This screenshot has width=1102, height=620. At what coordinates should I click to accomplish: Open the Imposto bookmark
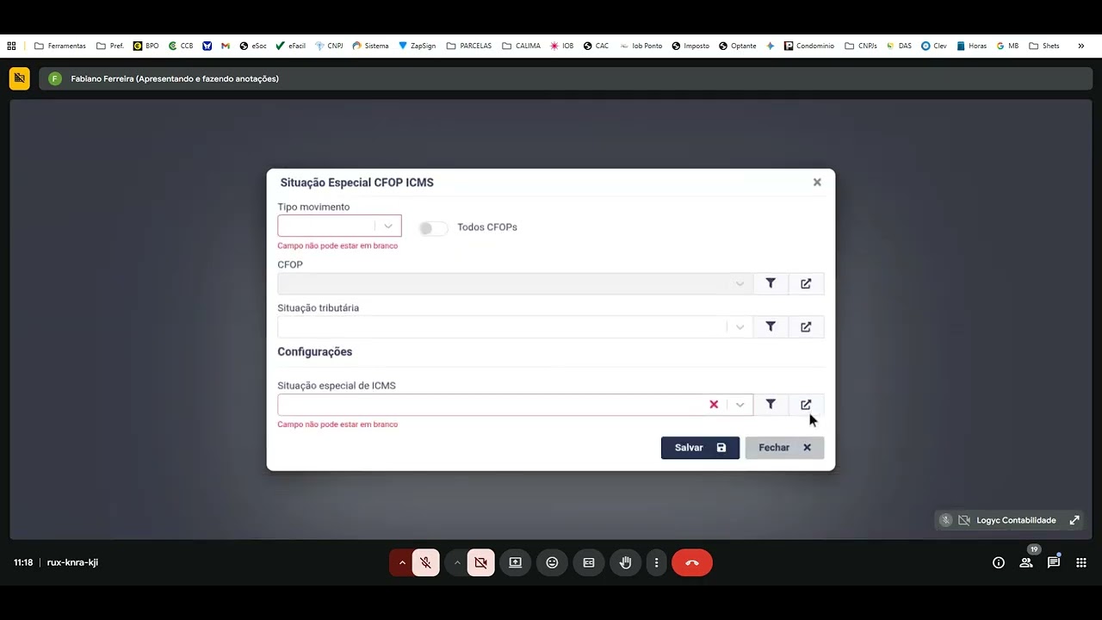click(x=690, y=46)
